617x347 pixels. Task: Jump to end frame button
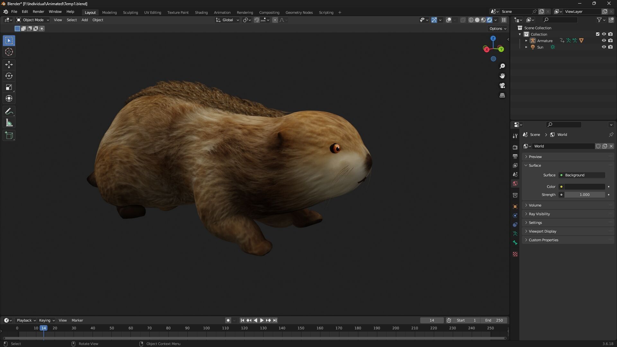pyautogui.click(x=275, y=320)
